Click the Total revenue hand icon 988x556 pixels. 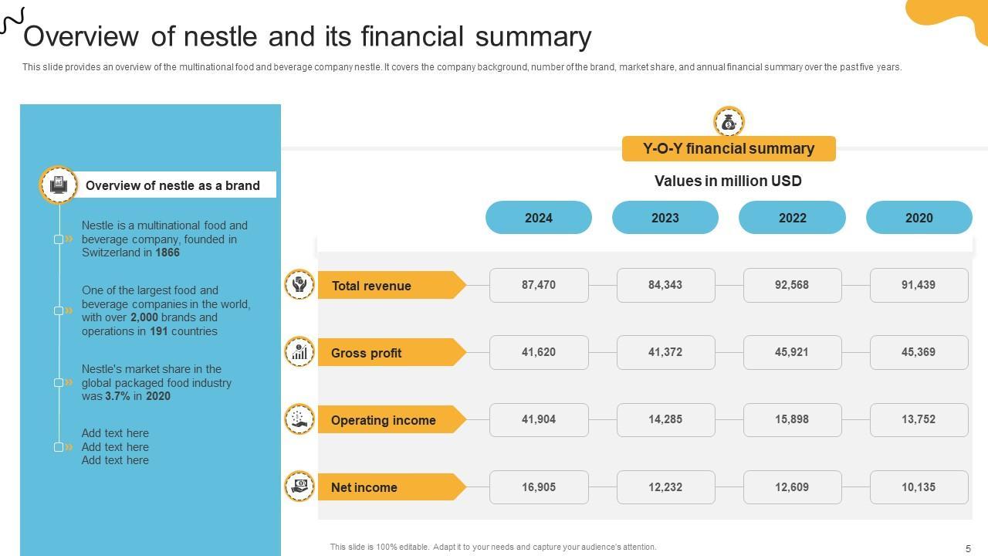299,285
